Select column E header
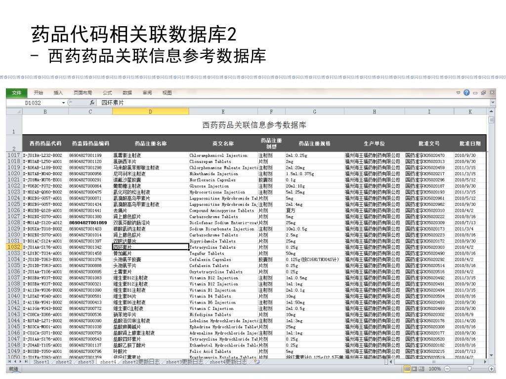 [223, 112]
